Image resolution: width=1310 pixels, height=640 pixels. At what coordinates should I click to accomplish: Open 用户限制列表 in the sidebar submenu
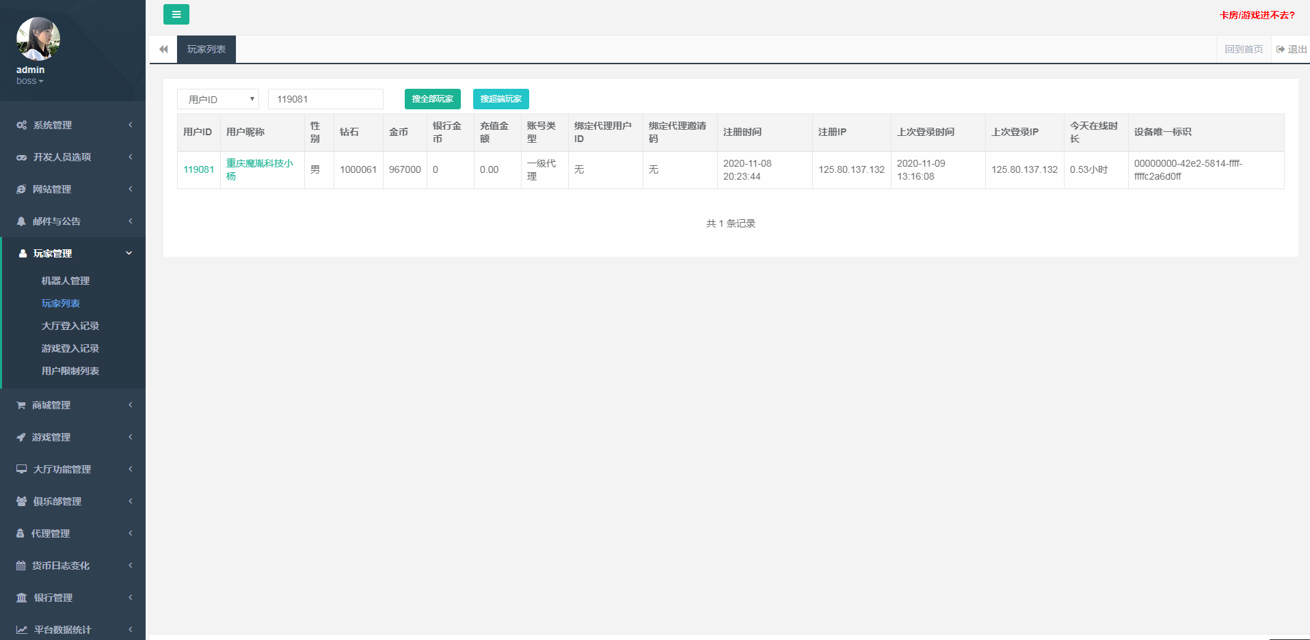click(70, 371)
